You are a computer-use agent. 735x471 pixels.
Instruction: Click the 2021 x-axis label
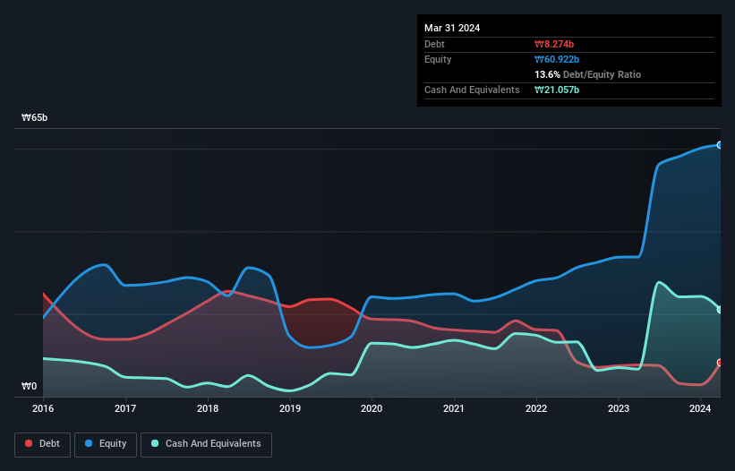(454, 408)
